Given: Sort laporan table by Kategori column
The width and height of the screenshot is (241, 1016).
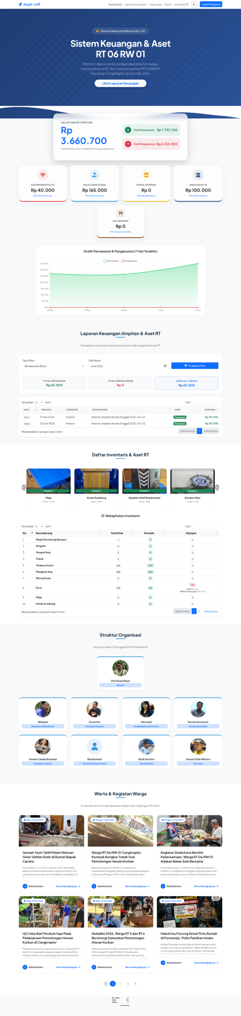Looking at the screenshot, I should [76, 410].
